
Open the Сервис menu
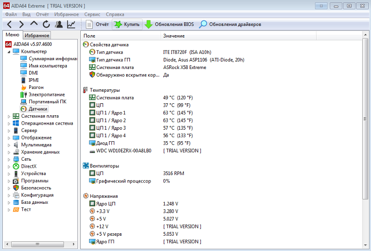pos(92,14)
